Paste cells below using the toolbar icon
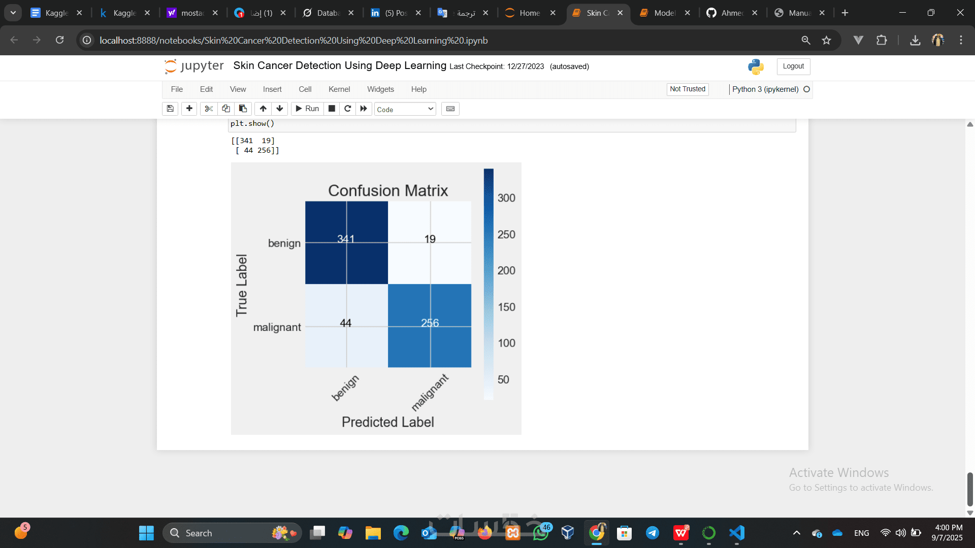The height and width of the screenshot is (548, 975). tap(243, 109)
